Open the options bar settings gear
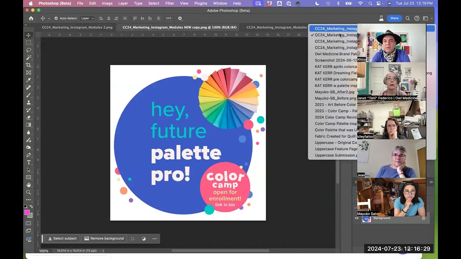The width and height of the screenshot is (461, 259). pyautogui.click(x=180, y=18)
